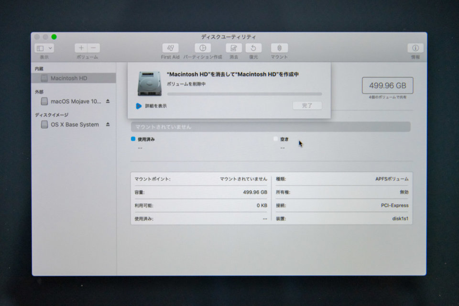
Task: Open the Partition (パーティション作成) tool
Action: click(203, 48)
